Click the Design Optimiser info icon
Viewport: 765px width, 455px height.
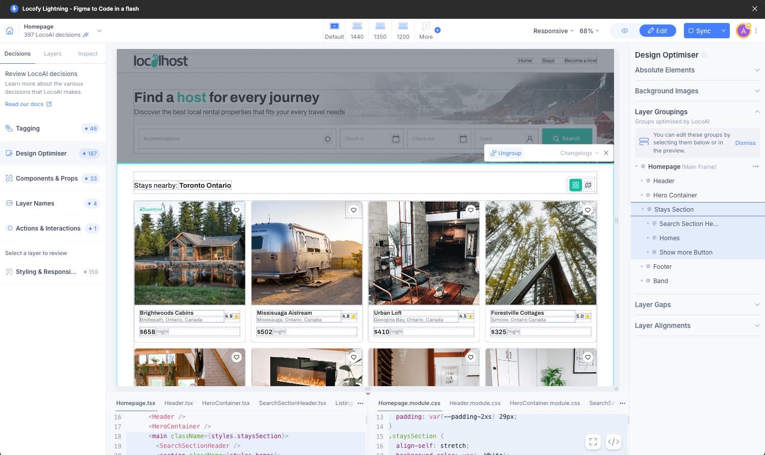click(704, 55)
